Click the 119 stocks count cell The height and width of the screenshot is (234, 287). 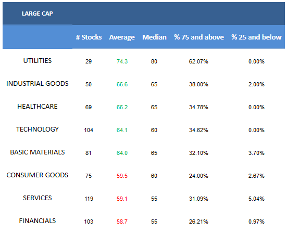(89, 199)
